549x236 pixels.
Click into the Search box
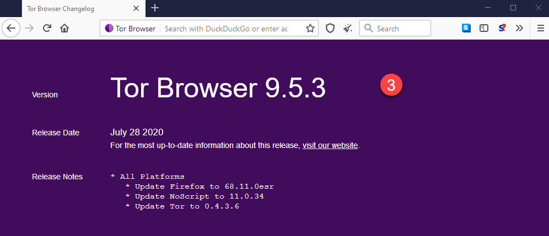[395, 28]
